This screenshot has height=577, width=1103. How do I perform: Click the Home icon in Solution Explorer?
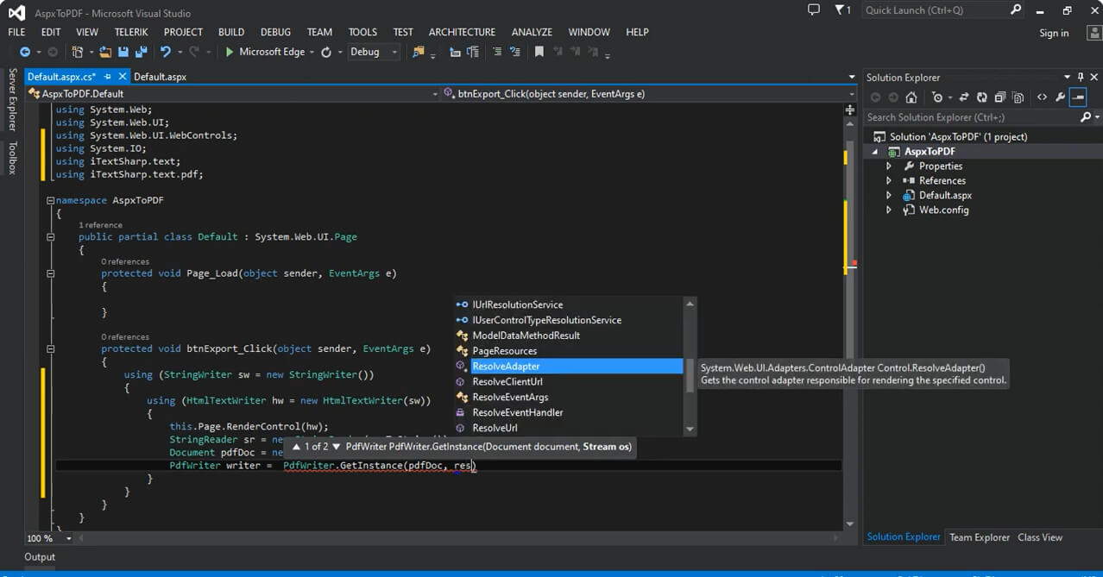[911, 97]
